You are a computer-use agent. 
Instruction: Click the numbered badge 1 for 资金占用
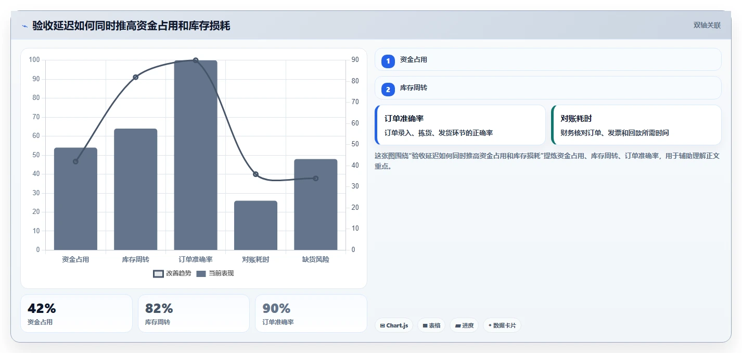pos(388,61)
